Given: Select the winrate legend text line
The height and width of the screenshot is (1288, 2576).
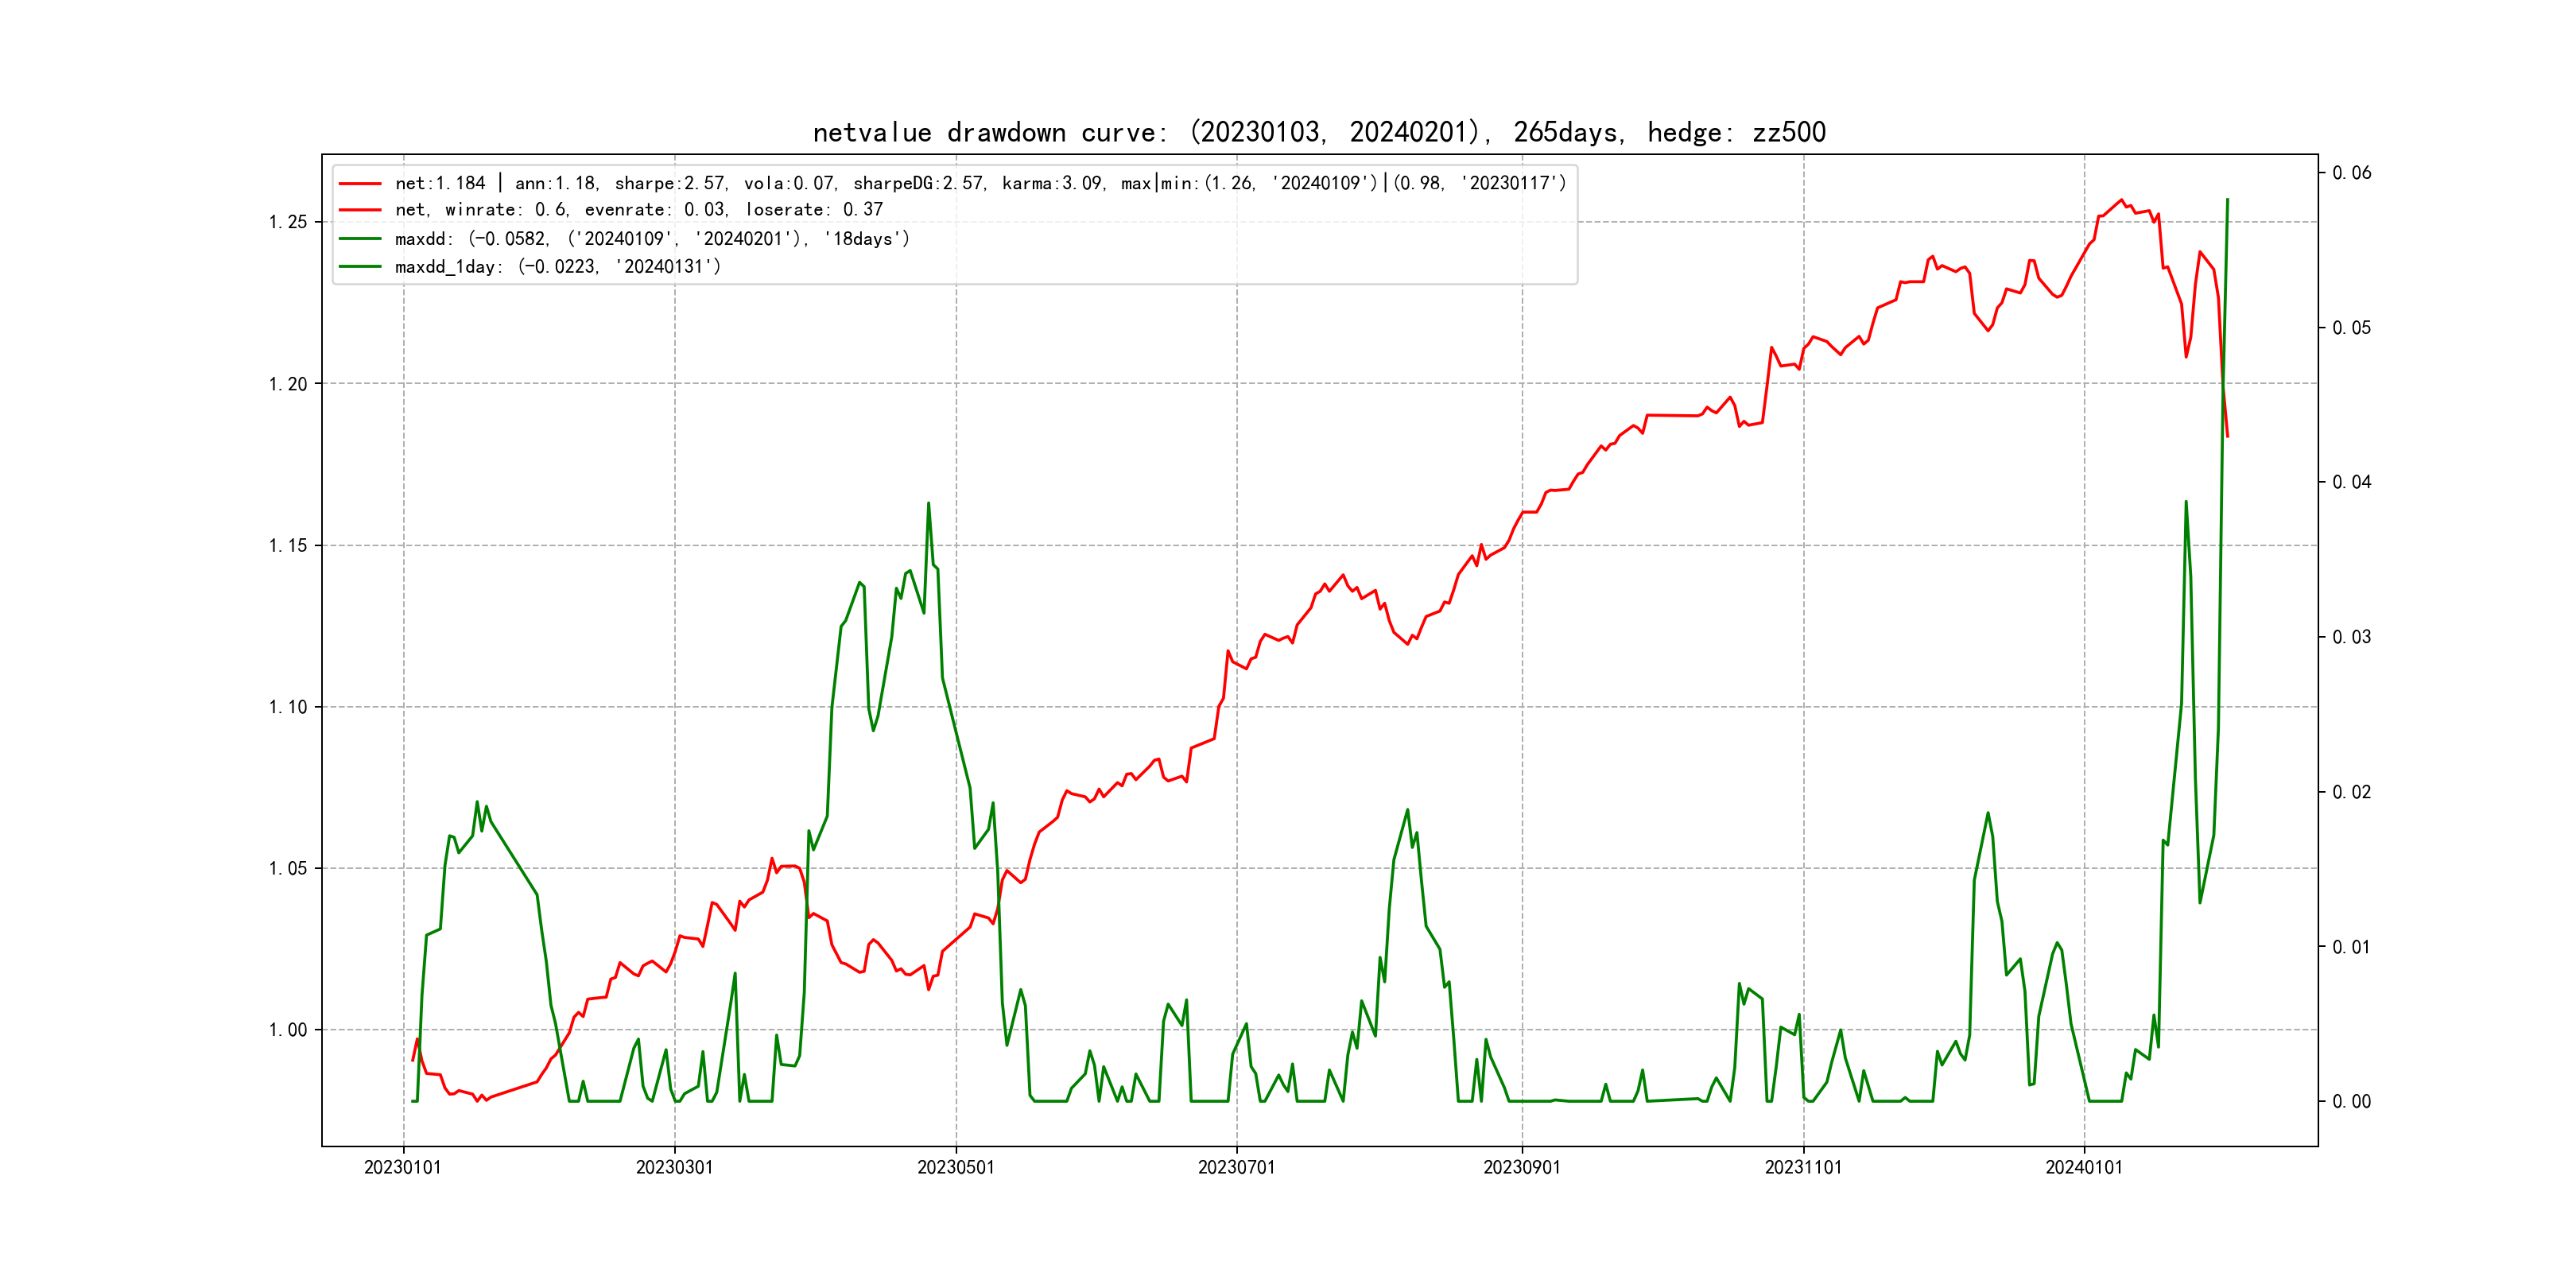Looking at the screenshot, I should (x=638, y=210).
